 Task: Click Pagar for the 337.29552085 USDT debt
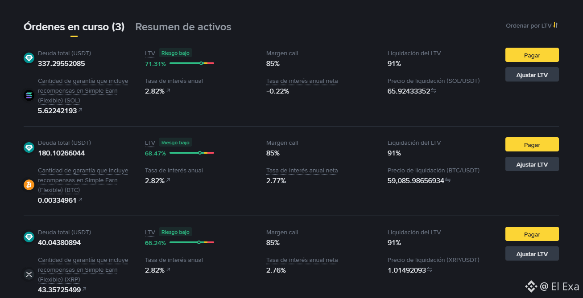tap(532, 55)
